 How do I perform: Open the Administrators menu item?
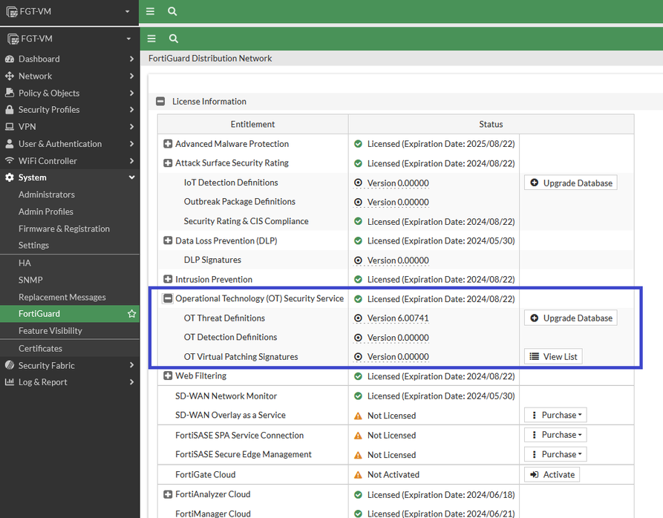click(x=47, y=194)
